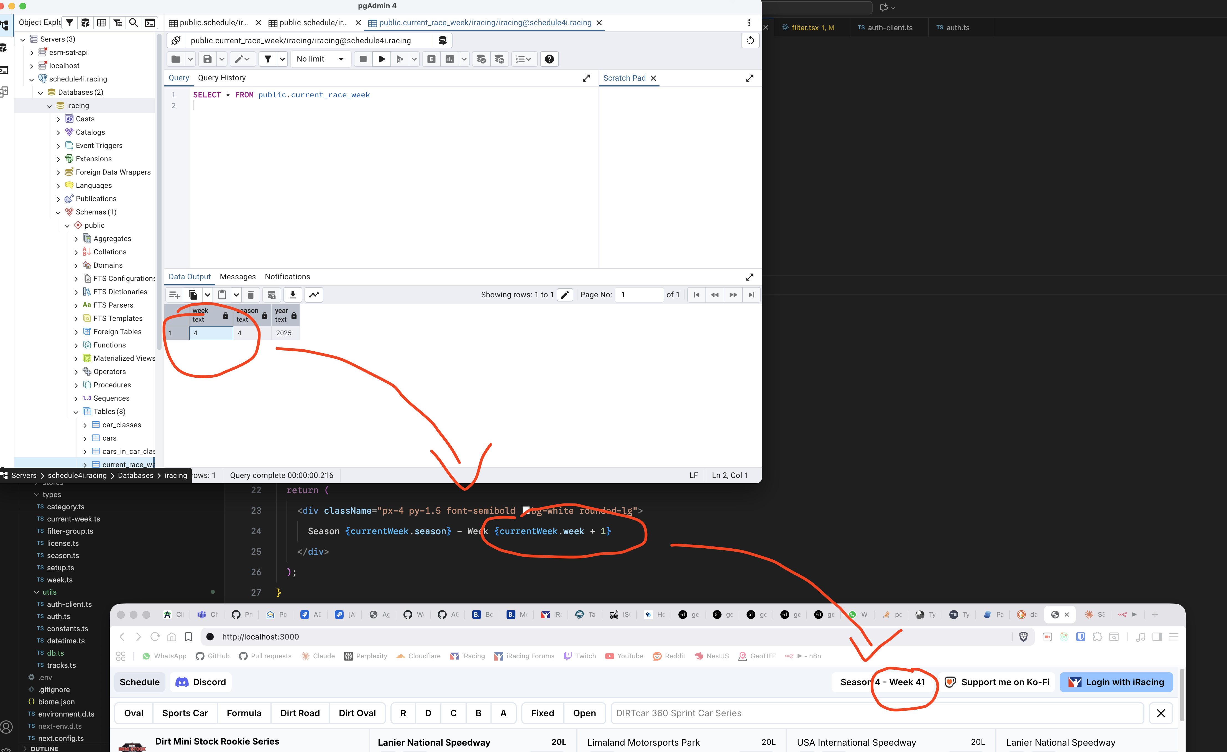Execute the query with play button
Image resolution: width=1227 pixels, height=752 pixels.
382,59
